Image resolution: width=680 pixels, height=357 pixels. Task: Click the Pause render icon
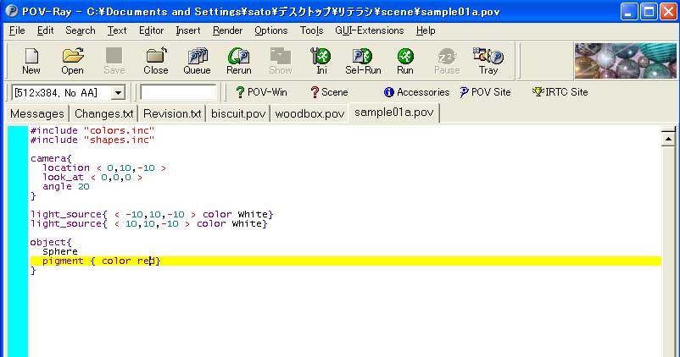pyautogui.click(x=447, y=62)
